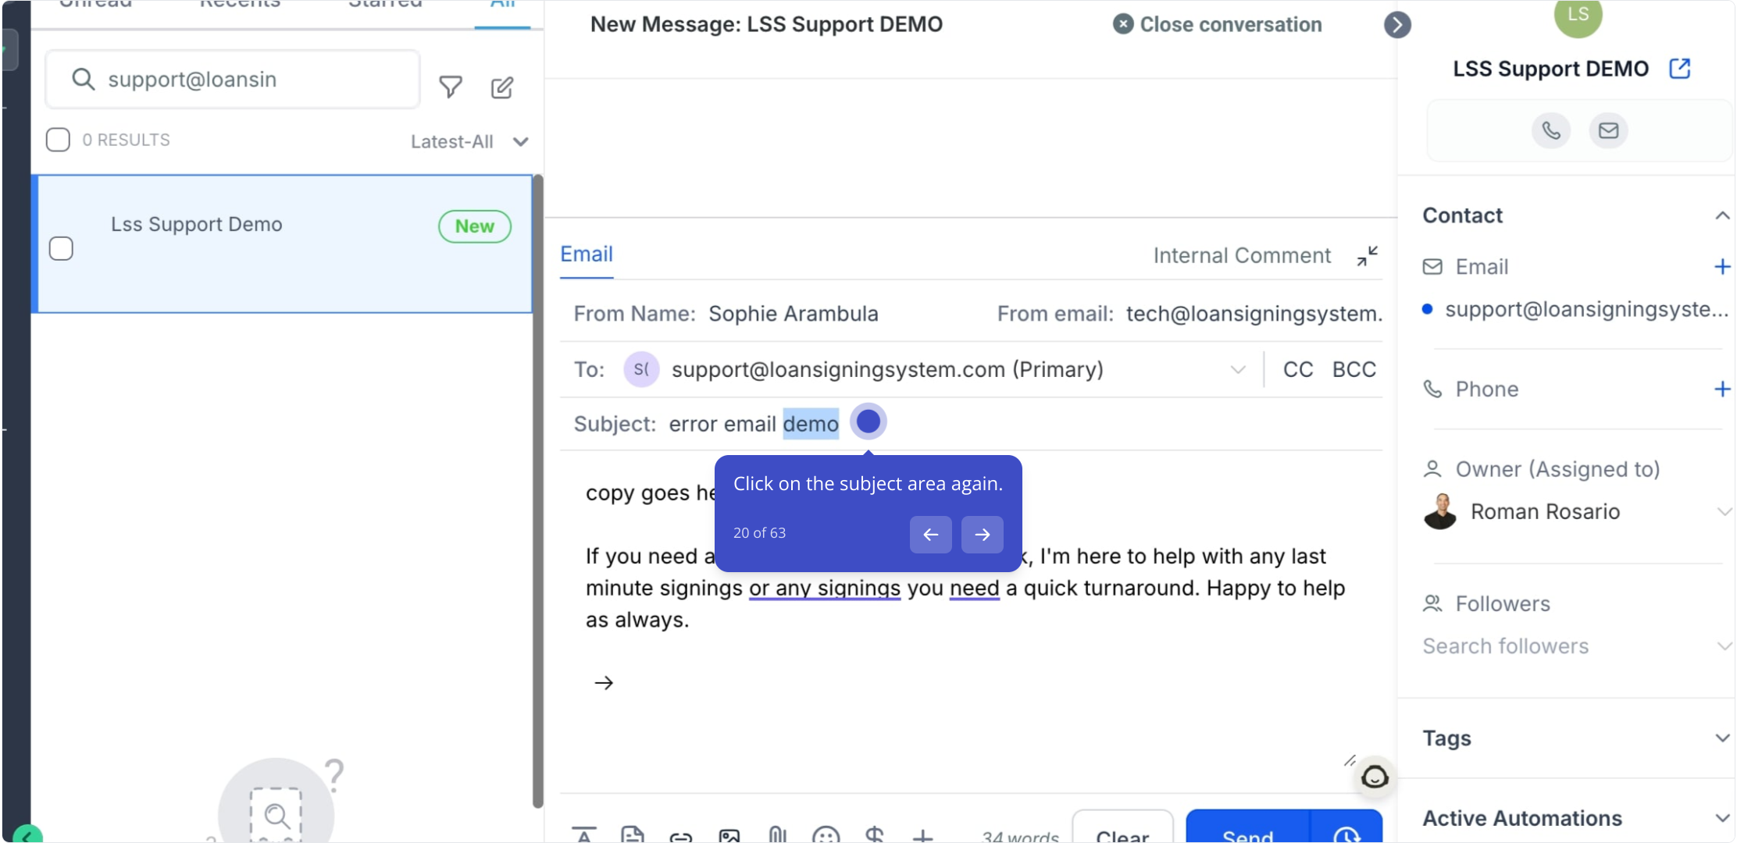Add a new email with the plus icon
Viewport: 1737px width, 843px height.
tap(1722, 267)
